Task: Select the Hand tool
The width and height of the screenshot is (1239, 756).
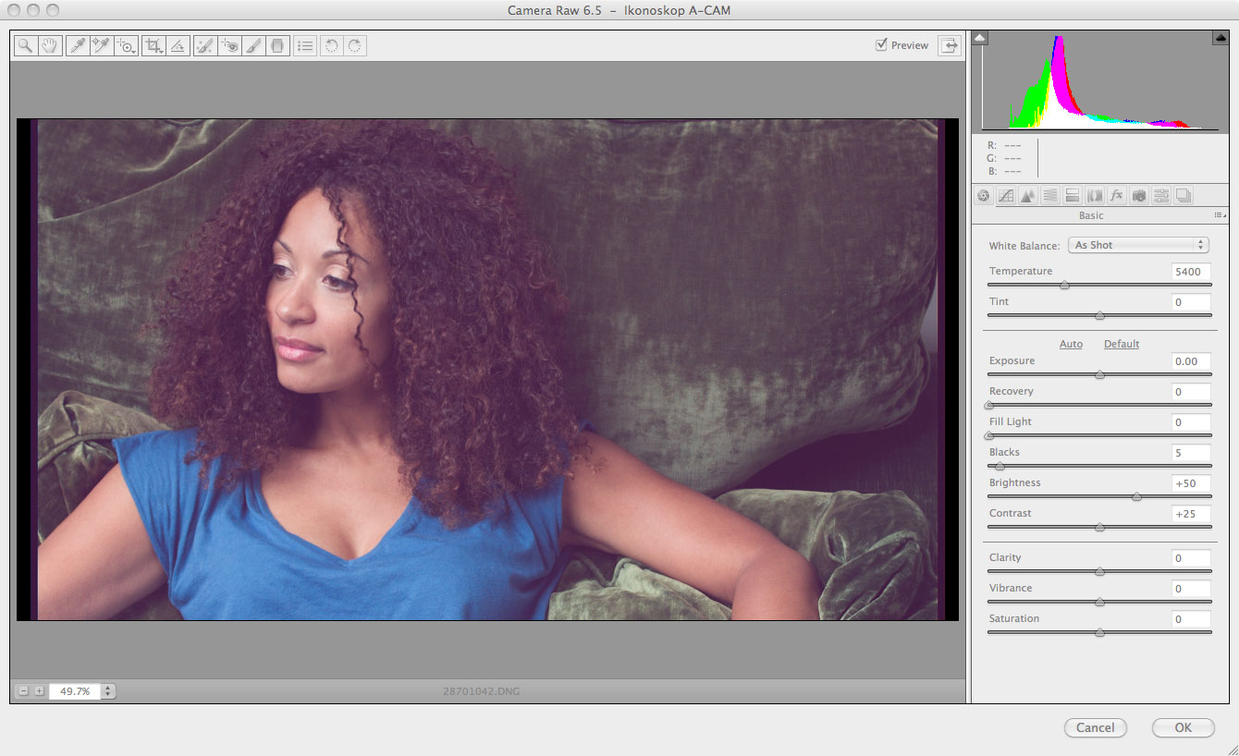Action: [x=49, y=45]
